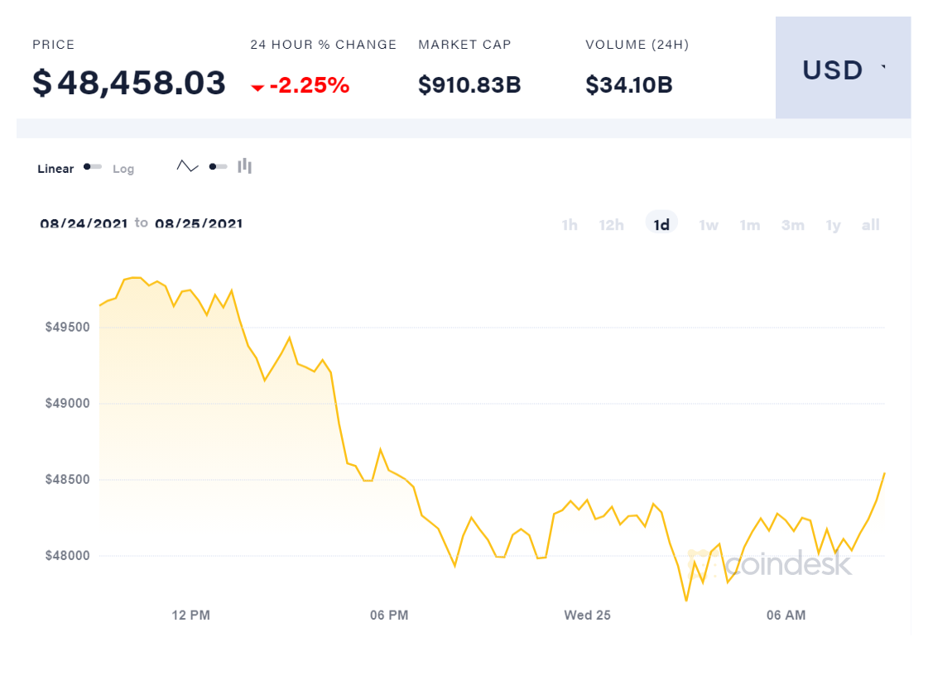The image size is (928, 685).
Task: Switch to the 1h time range
Action: pyautogui.click(x=570, y=225)
